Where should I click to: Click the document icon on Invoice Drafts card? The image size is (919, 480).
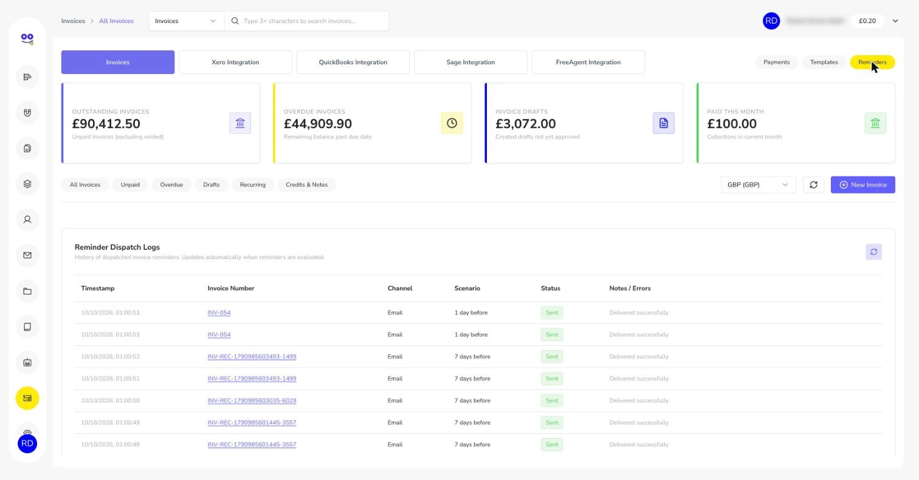click(664, 123)
